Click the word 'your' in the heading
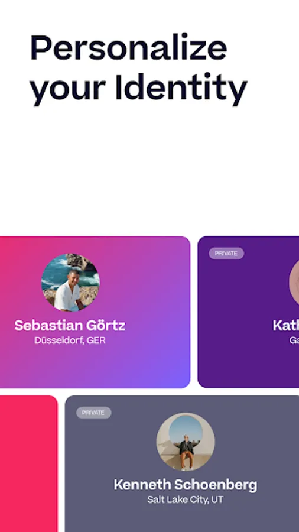Viewport: 299px width, 532px height. pyautogui.click(x=68, y=90)
